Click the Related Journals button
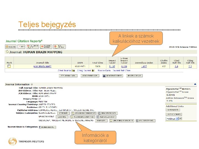The image size is (199, 149). [x=134, y=76]
